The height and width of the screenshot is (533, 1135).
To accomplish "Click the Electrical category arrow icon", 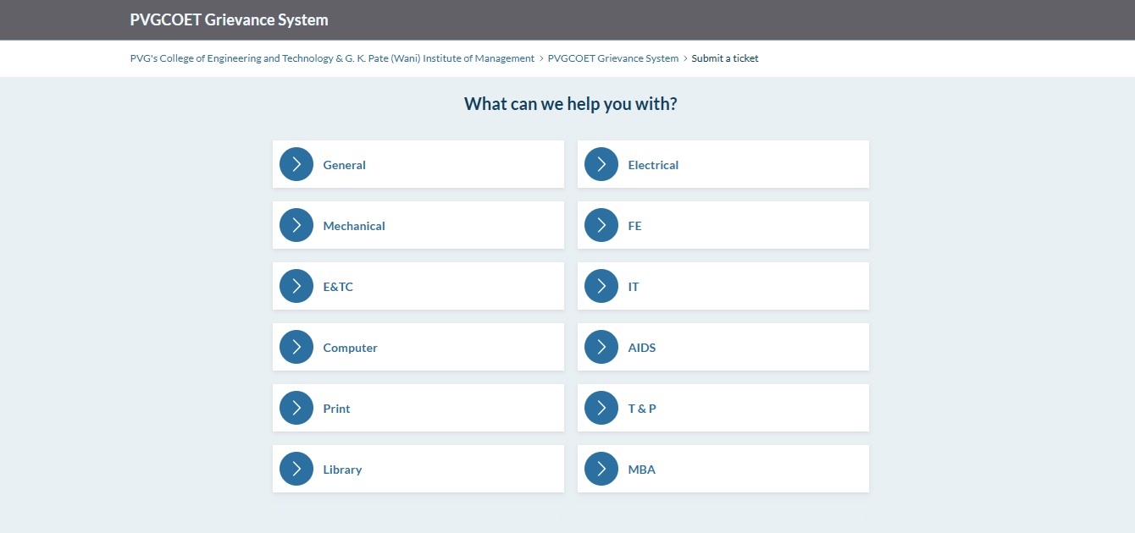I will [x=601, y=164].
